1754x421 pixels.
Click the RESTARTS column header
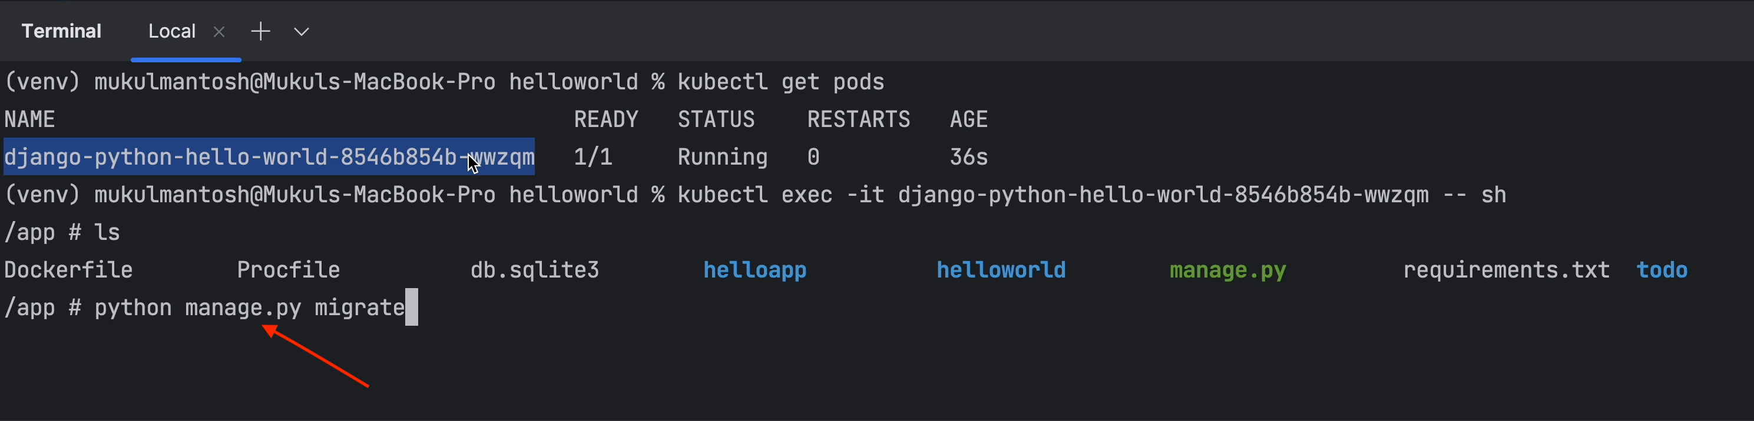[x=858, y=120]
